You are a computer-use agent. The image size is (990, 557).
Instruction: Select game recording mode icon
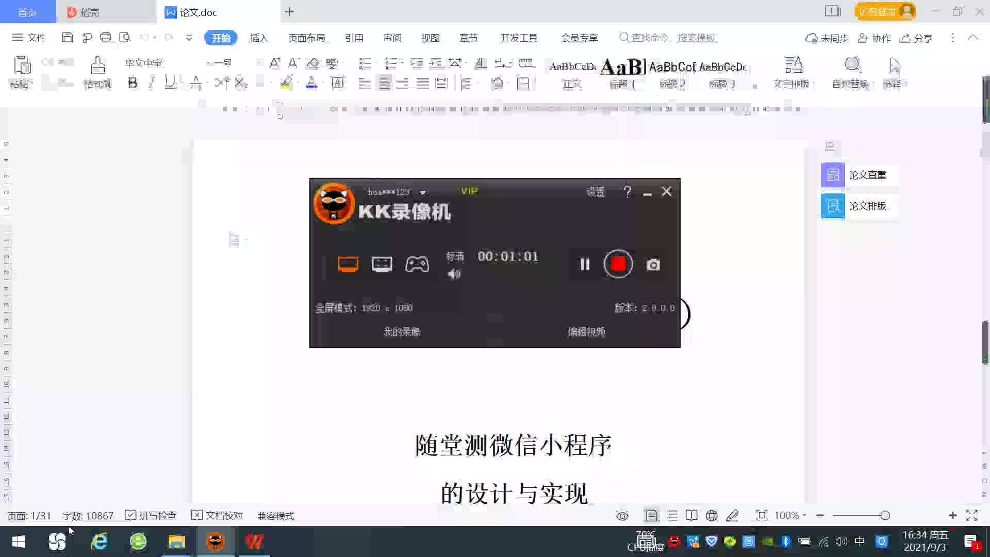pos(417,265)
